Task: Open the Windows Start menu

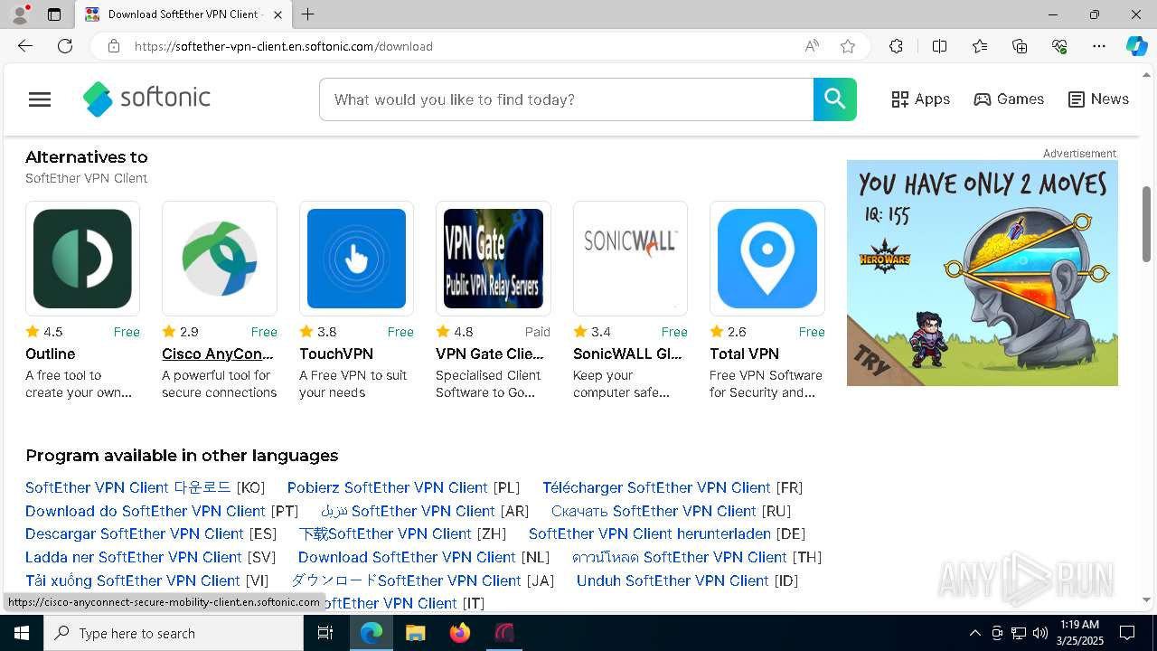Action: (x=22, y=633)
